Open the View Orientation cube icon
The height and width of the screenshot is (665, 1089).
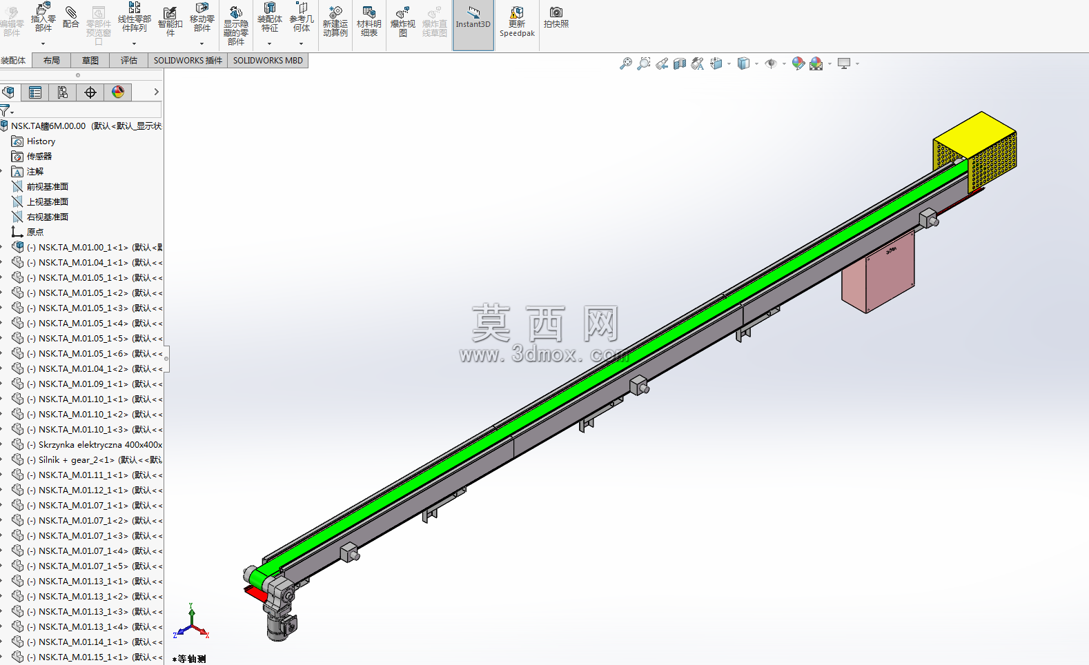coord(716,63)
